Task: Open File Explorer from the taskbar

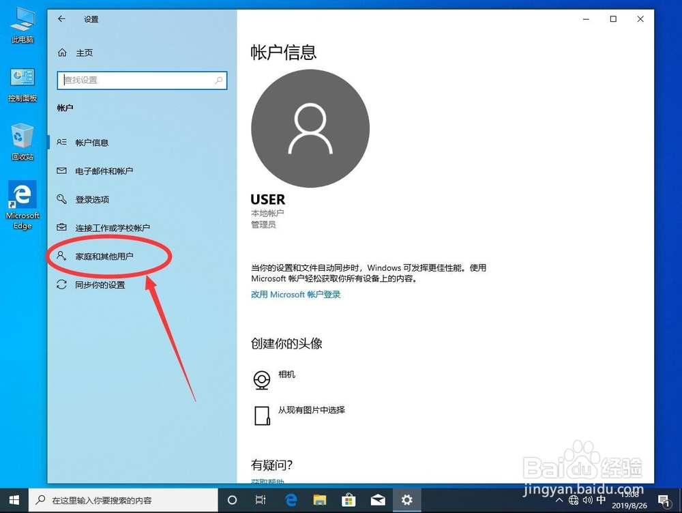Action: 320,501
